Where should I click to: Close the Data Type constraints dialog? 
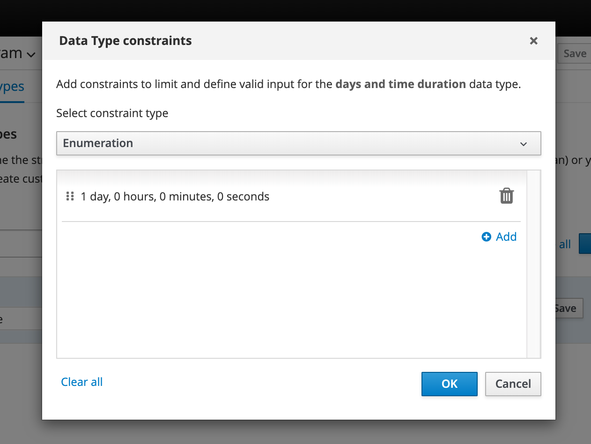pyautogui.click(x=533, y=41)
